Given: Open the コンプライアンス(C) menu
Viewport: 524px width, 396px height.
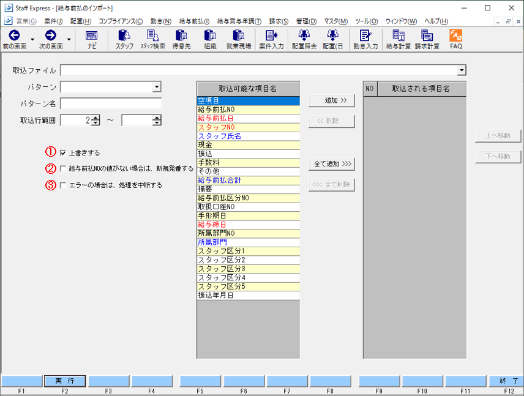Looking at the screenshot, I should point(121,21).
